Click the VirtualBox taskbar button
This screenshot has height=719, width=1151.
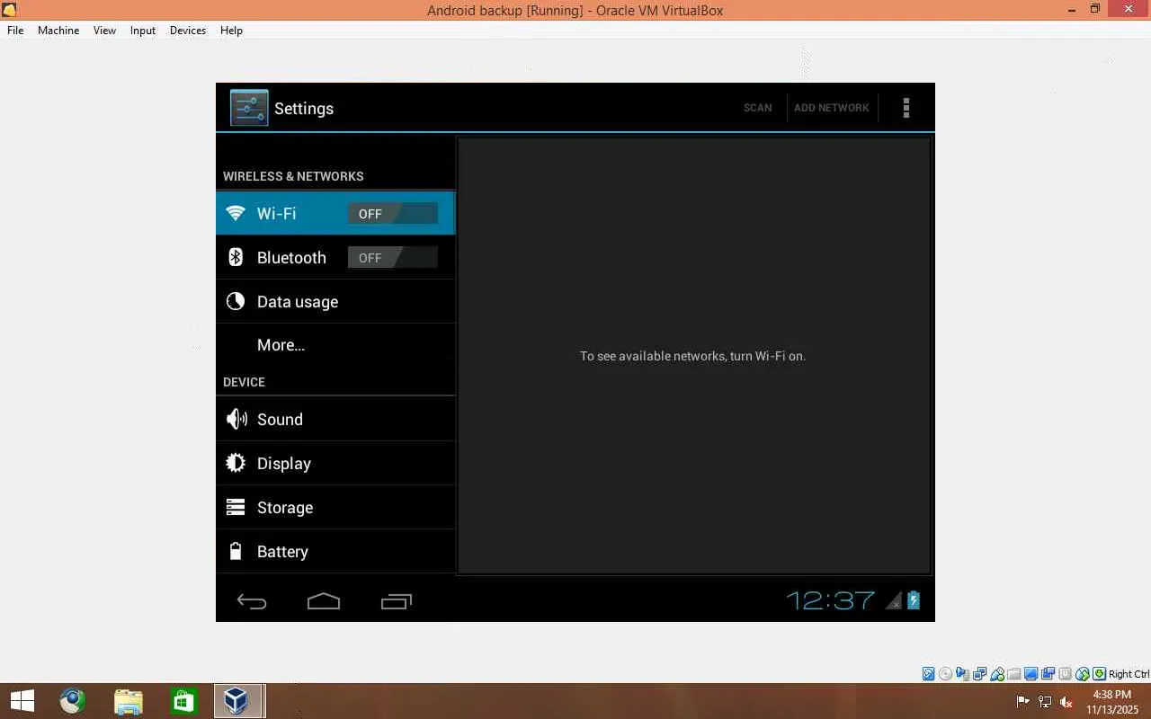238,701
